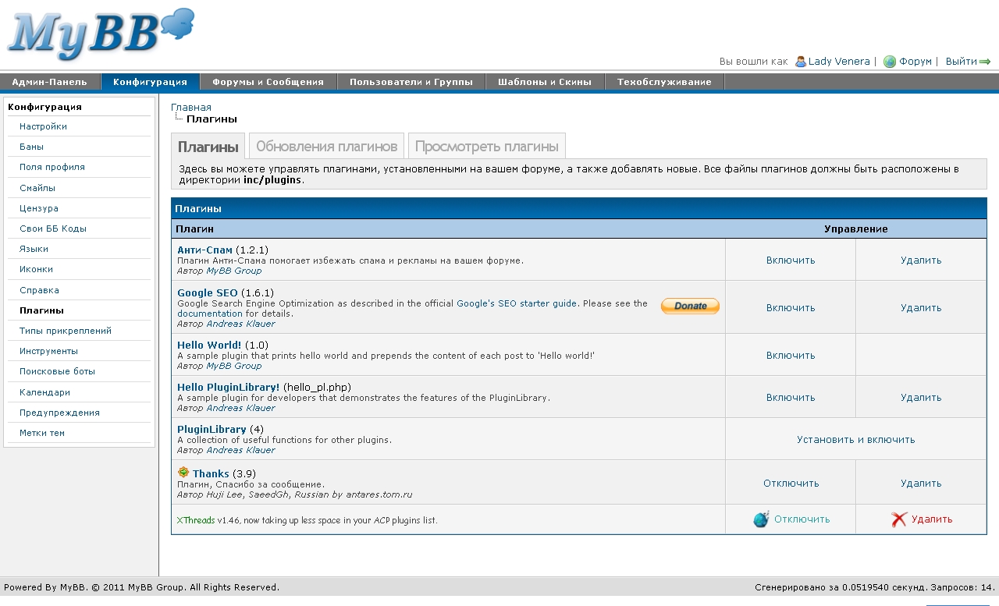Open Настройки in the sidebar
Screen dimensions: 999x606
coord(43,126)
